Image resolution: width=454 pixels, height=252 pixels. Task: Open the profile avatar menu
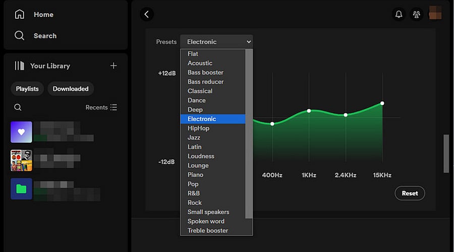(435, 14)
